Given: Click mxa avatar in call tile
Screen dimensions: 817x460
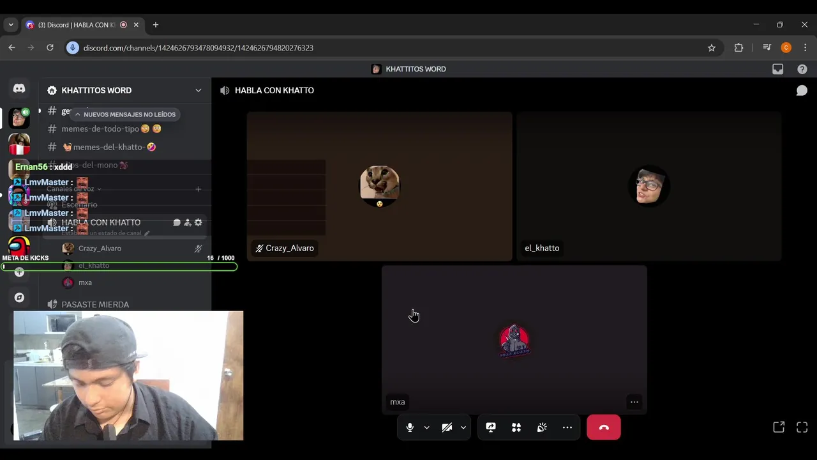Looking at the screenshot, I should click(x=514, y=340).
